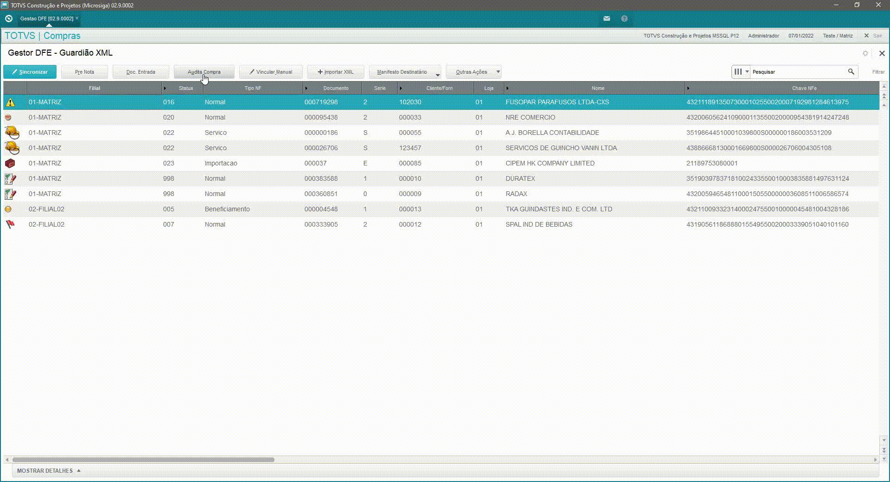Select the RADAX name cell
This screenshot has width=890, height=482.
(x=516, y=194)
